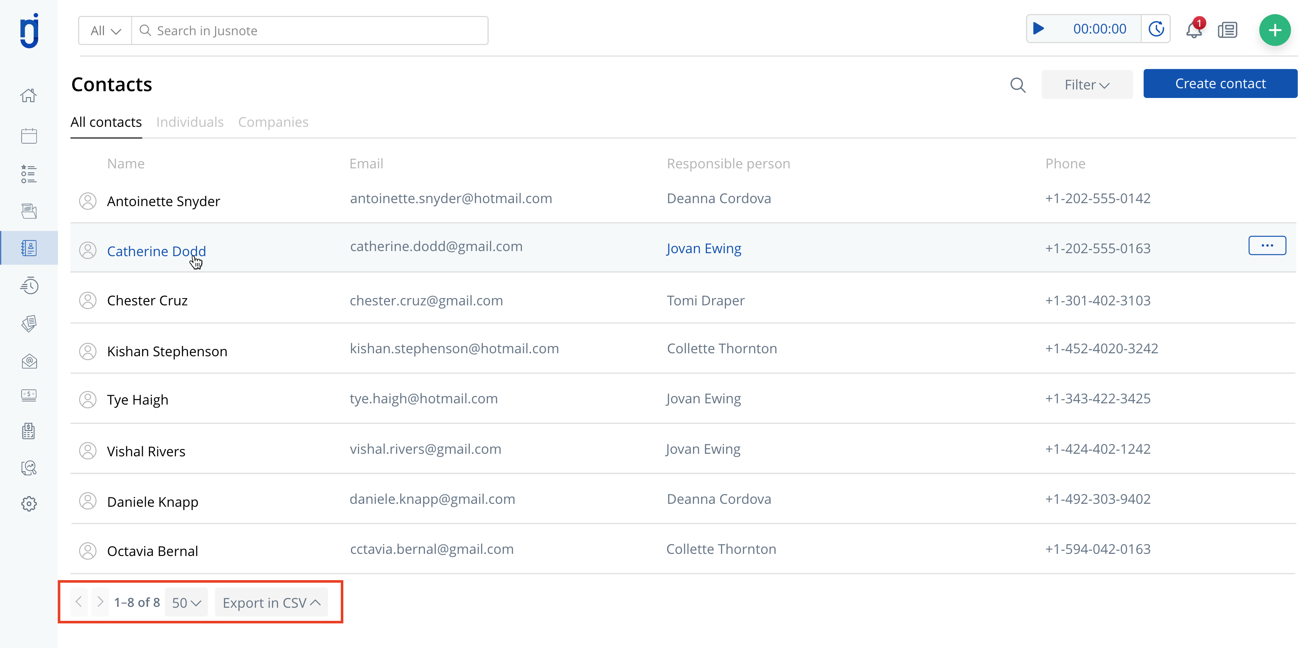This screenshot has width=1314, height=648.
Task: Open the Time tracking history sidebar icon
Action: tap(29, 286)
